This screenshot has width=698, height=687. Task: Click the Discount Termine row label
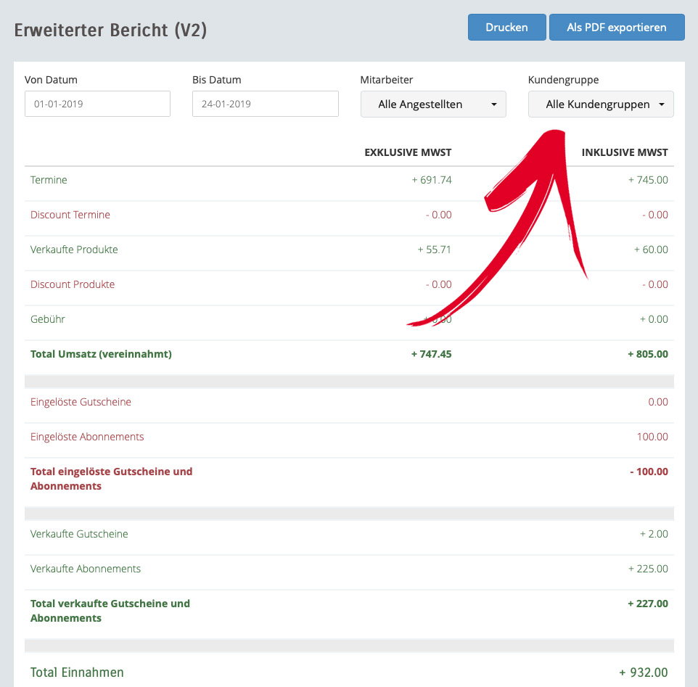(x=70, y=215)
